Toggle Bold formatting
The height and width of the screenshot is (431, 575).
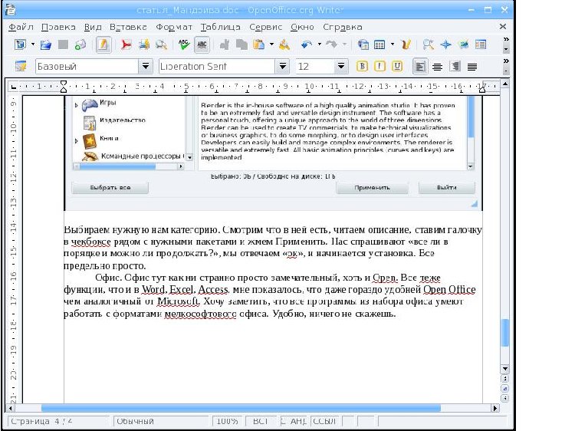pos(362,67)
